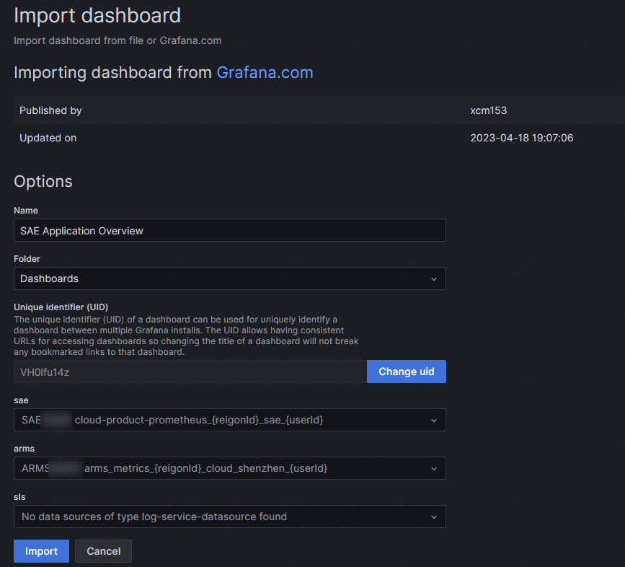
Task: Open the arms data source dropdown
Action: [x=229, y=468]
